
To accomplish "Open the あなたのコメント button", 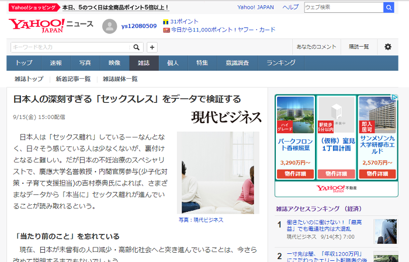I will coord(317,47).
